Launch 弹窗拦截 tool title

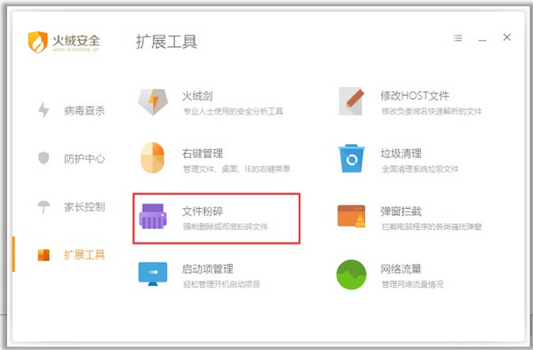pos(402,211)
